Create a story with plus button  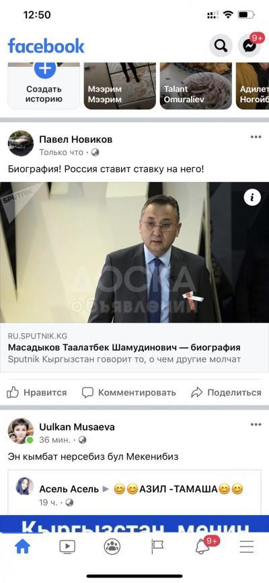[45, 69]
